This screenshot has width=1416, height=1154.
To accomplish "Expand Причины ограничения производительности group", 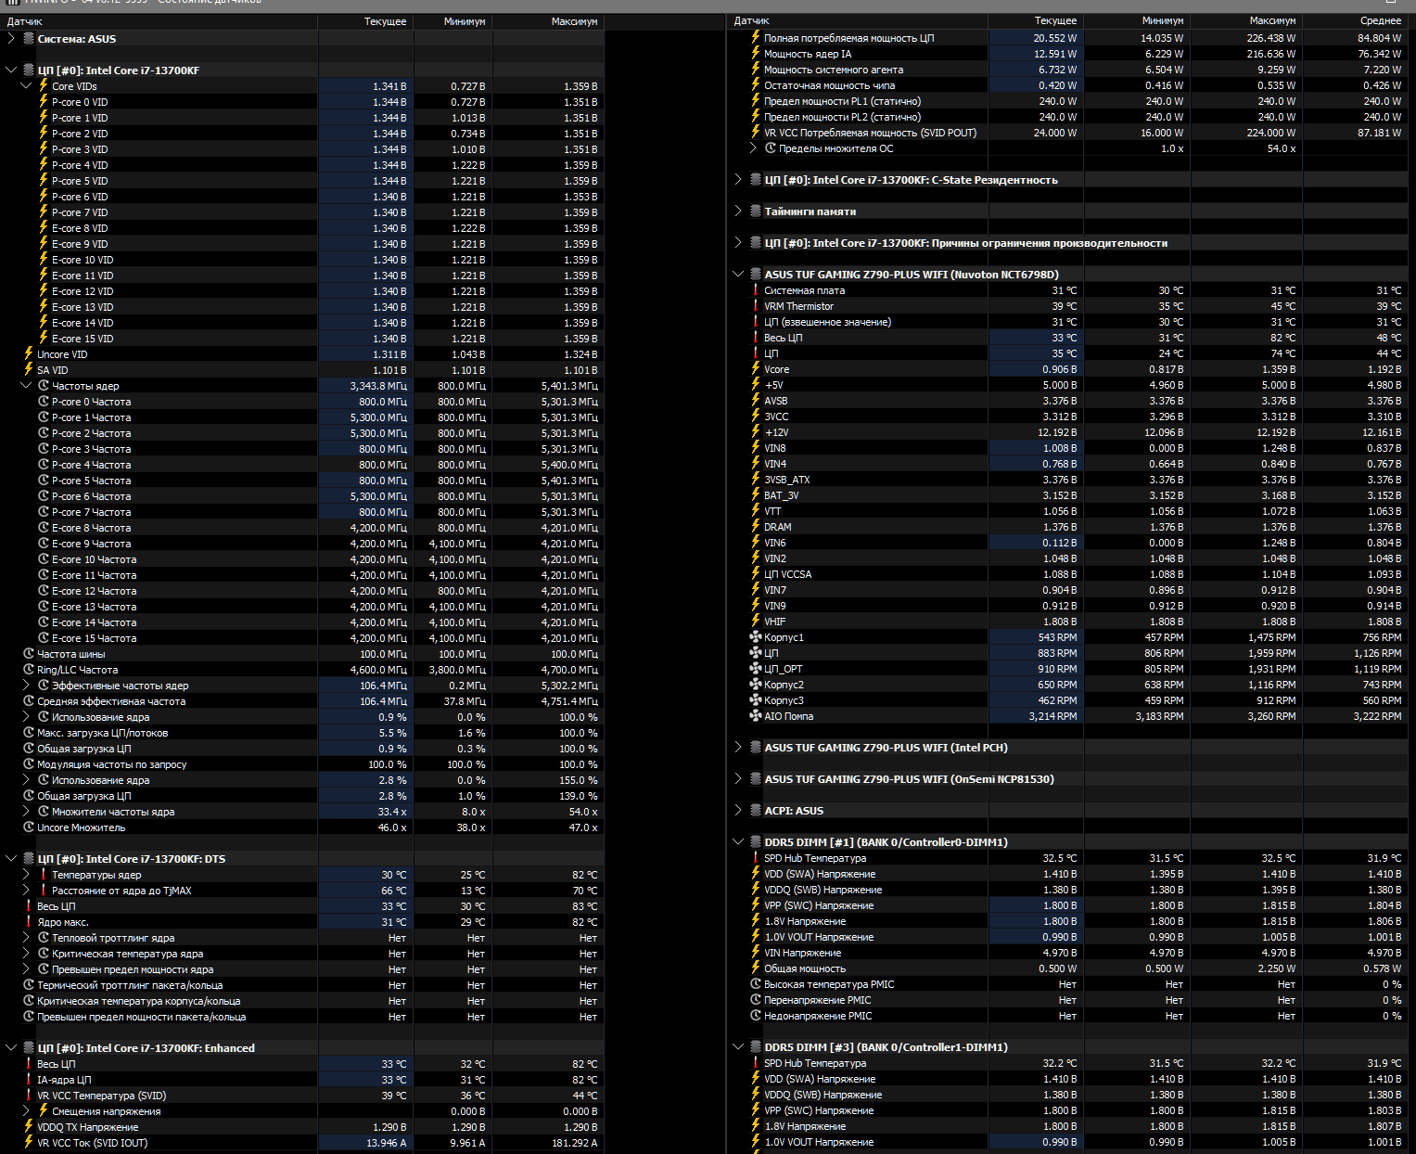I will 738,243.
